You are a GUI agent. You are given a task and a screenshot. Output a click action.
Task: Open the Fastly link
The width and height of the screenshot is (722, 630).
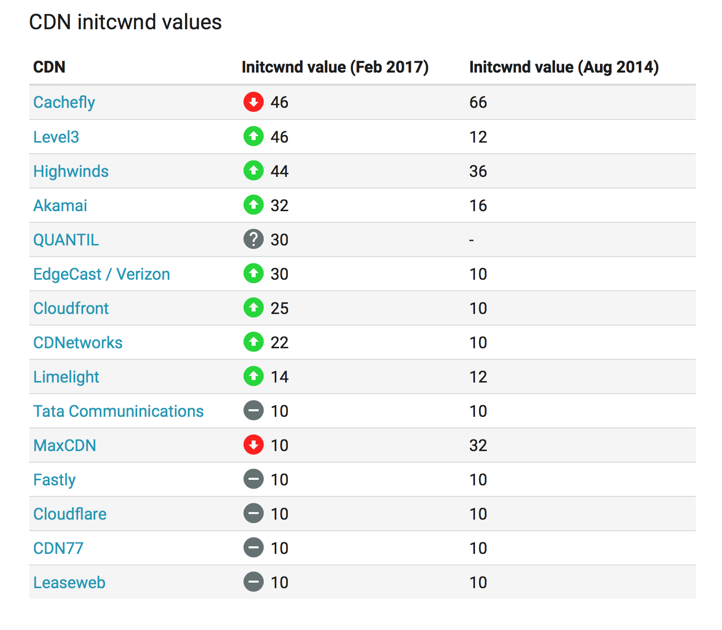[x=54, y=480]
